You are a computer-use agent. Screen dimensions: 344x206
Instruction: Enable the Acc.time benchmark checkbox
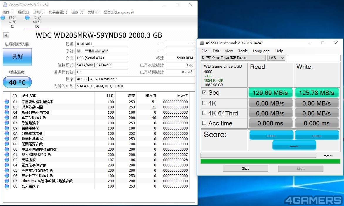click(x=204, y=123)
